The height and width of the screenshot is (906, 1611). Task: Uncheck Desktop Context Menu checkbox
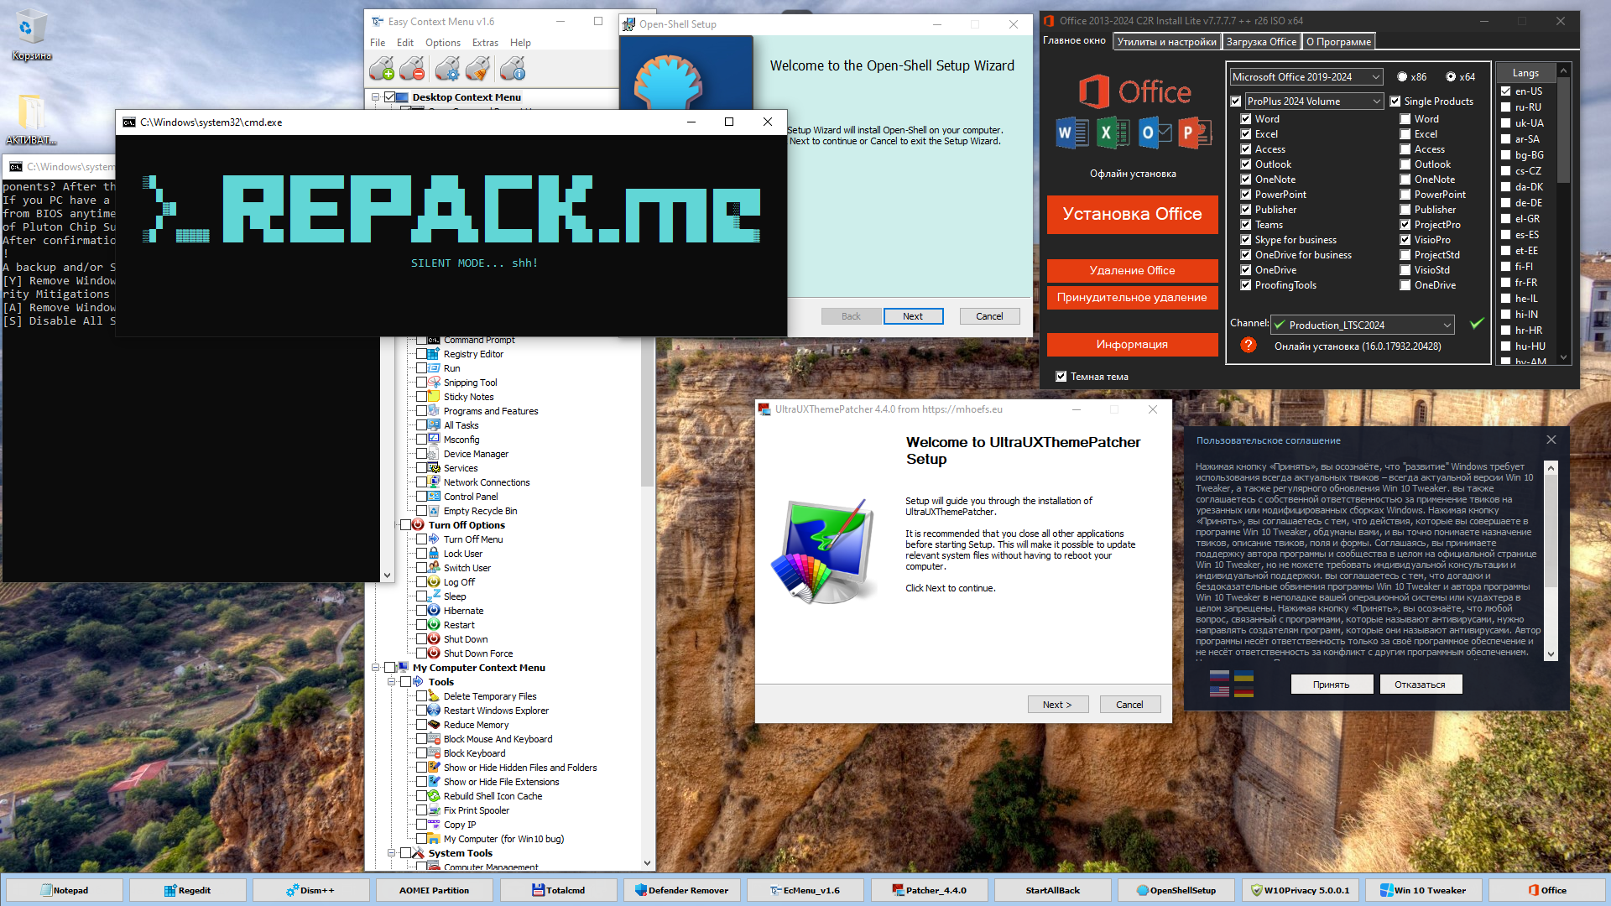389,97
